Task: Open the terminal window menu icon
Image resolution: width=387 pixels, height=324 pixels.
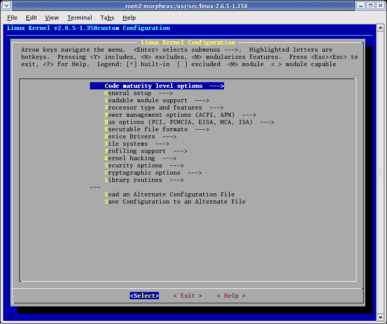Action: [x=6, y=6]
